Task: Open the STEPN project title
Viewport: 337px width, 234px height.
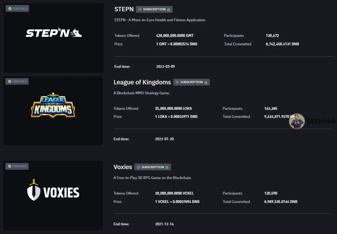Action: pyautogui.click(x=124, y=9)
